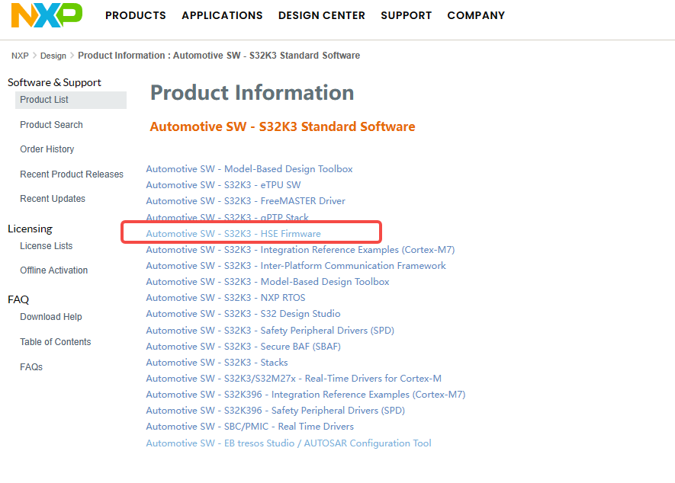675x483 pixels.
Task: Click the NXP logo icon
Action: pos(47,15)
